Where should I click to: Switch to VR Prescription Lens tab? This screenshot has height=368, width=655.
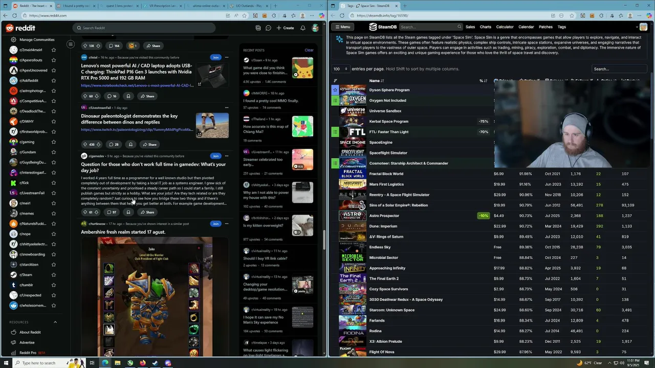(162, 6)
